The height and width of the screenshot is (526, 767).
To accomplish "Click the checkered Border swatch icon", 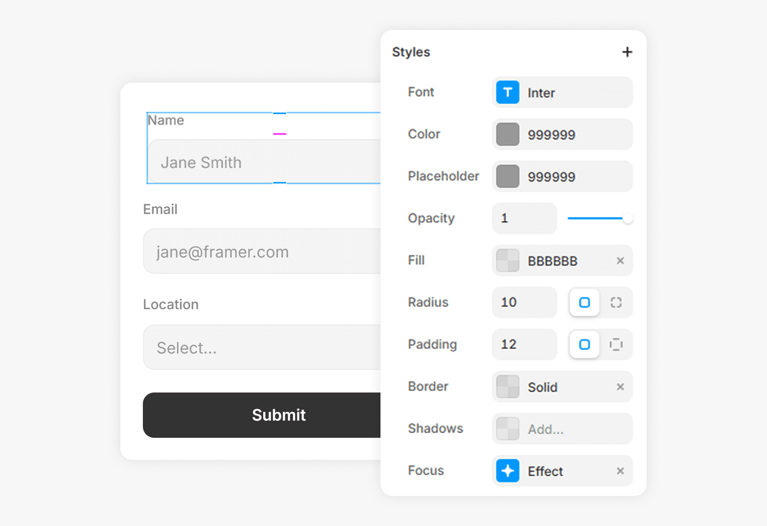I will (507, 387).
